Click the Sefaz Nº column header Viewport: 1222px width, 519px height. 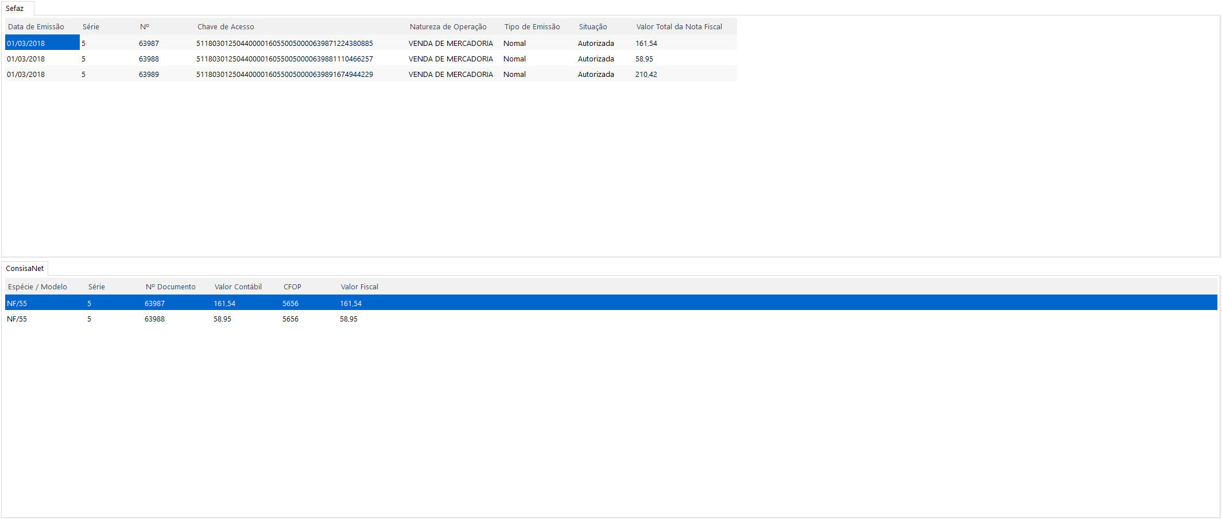coord(145,27)
